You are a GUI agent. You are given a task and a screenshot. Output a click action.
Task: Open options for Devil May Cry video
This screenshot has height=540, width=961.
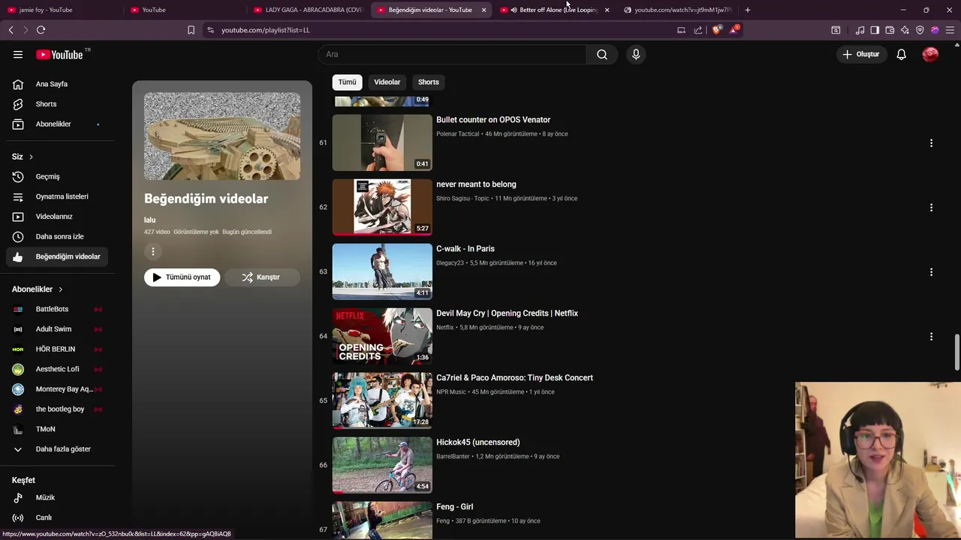(931, 336)
